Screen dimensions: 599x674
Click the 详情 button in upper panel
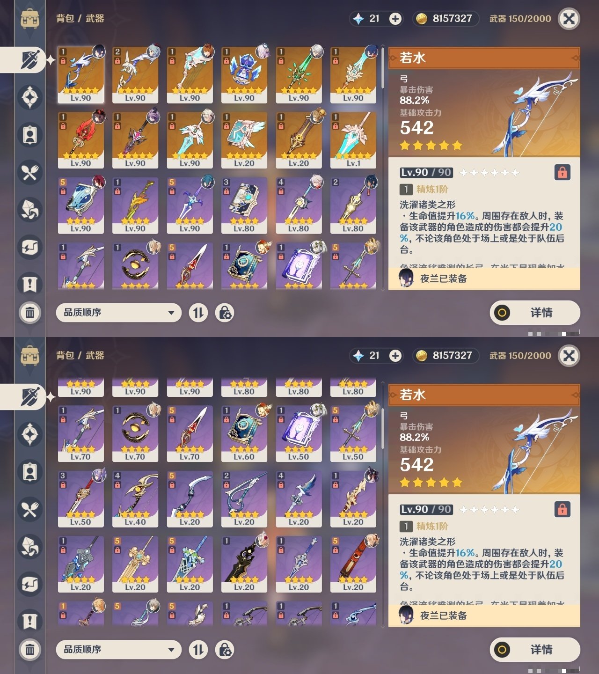[x=535, y=312]
